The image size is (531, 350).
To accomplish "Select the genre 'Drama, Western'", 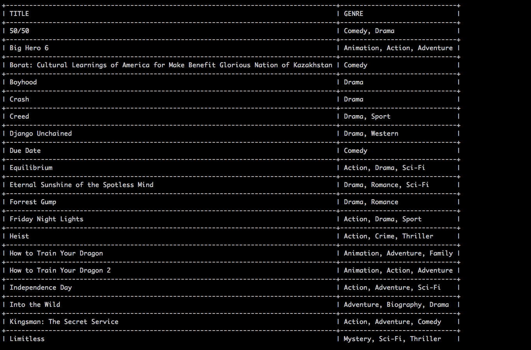I will [x=371, y=133].
